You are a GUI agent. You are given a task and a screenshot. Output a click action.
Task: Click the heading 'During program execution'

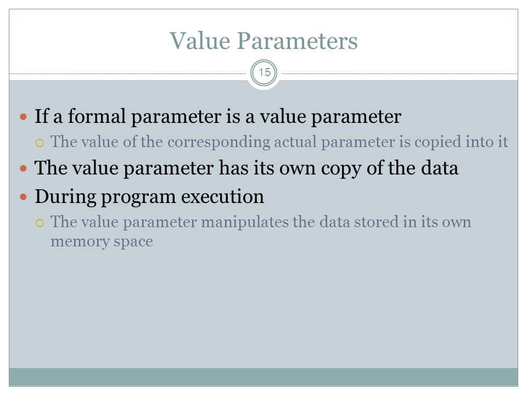(149, 197)
